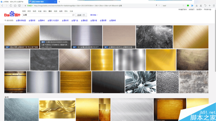The width and height of the screenshot is (216, 121).
Task: Open the 地图 category in Baidu navigation
Action: [x=61, y=11]
